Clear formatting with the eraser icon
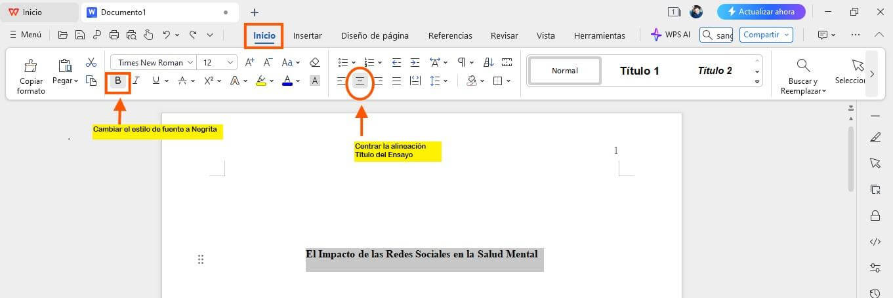Viewport: 893px width, 298px height. tap(314, 62)
